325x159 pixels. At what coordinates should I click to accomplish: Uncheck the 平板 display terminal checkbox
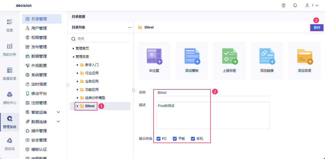tap(175, 138)
